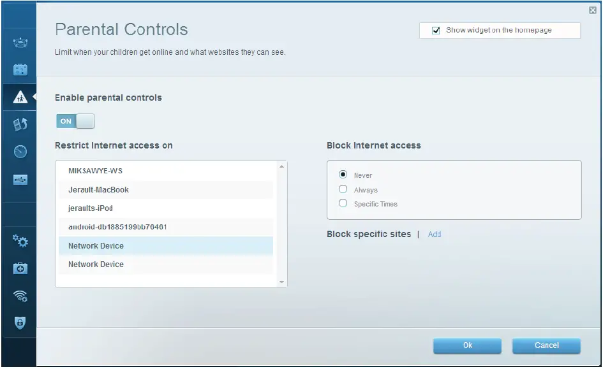This screenshot has width=603, height=369.
Task: Open Connectivity gears icon
Action: coord(20,241)
